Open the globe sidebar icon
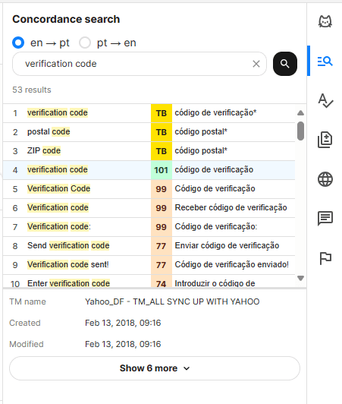Screen dimensions: 342x404 [x=325, y=179]
